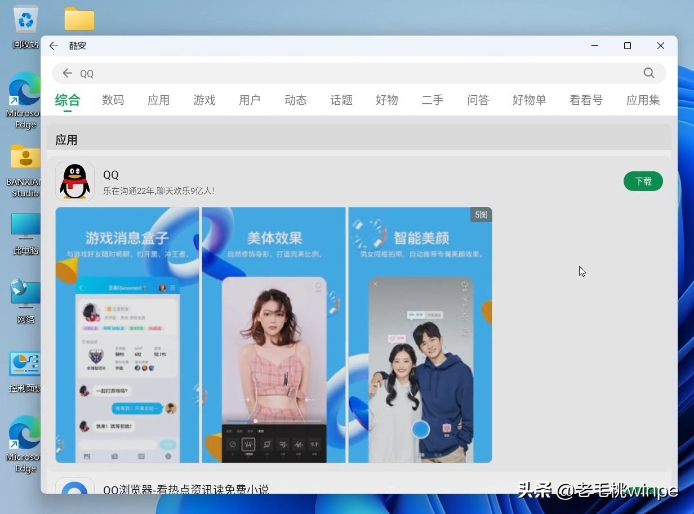
Task: Select the 综合 tab
Action: (68, 100)
